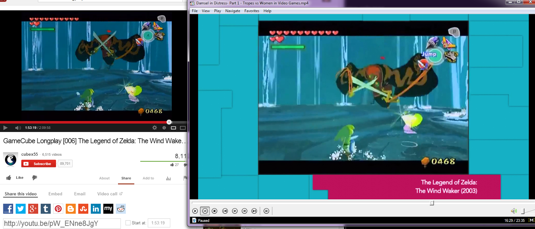535x229 pixels.
Task: Click the YouTube Watch Later clock icon
Action: tap(164, 128)
